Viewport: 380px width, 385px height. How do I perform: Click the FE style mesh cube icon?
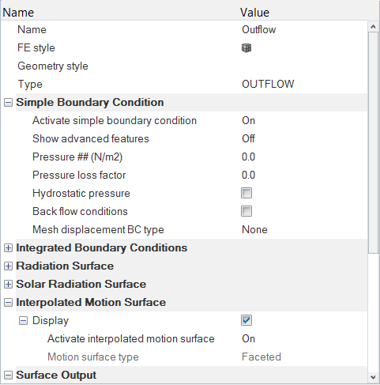pyautogui.click(x=246, y=48)
